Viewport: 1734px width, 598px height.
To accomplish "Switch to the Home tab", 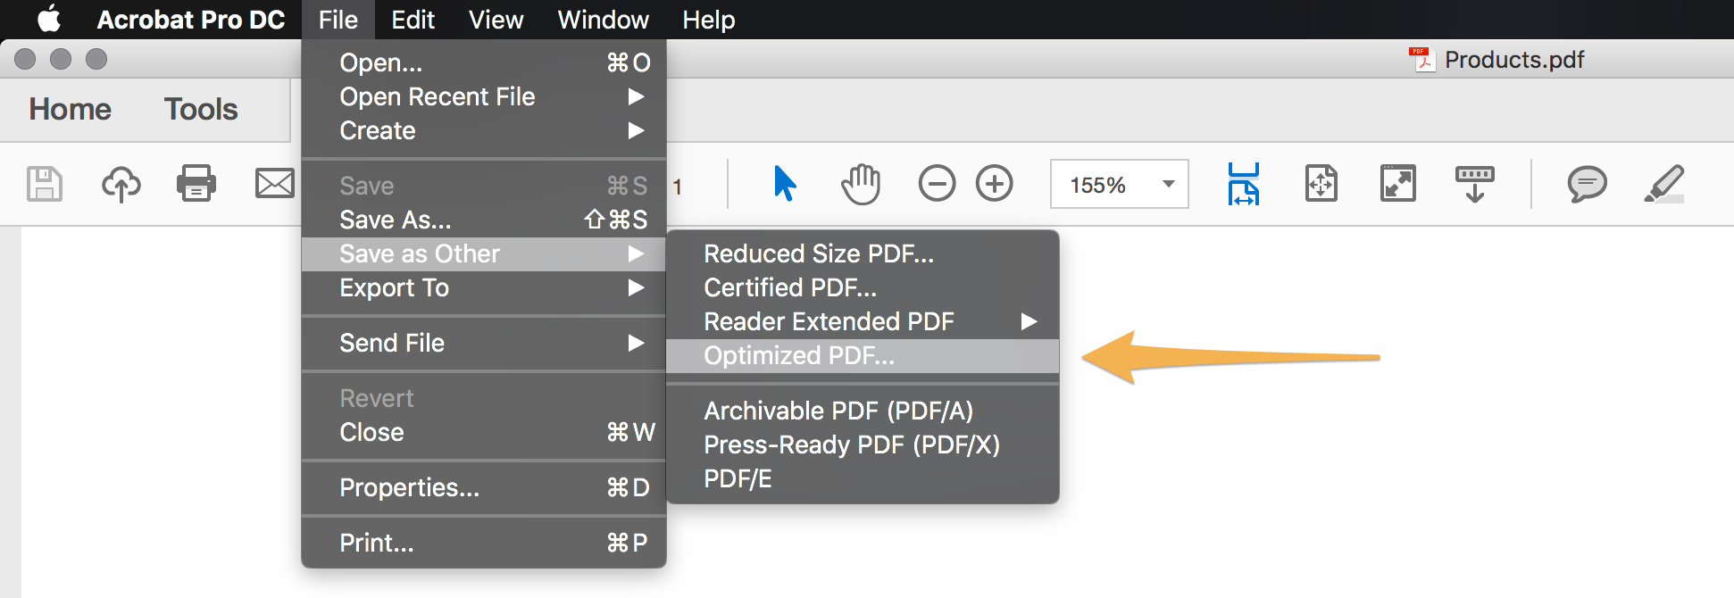I will [71, 109].
